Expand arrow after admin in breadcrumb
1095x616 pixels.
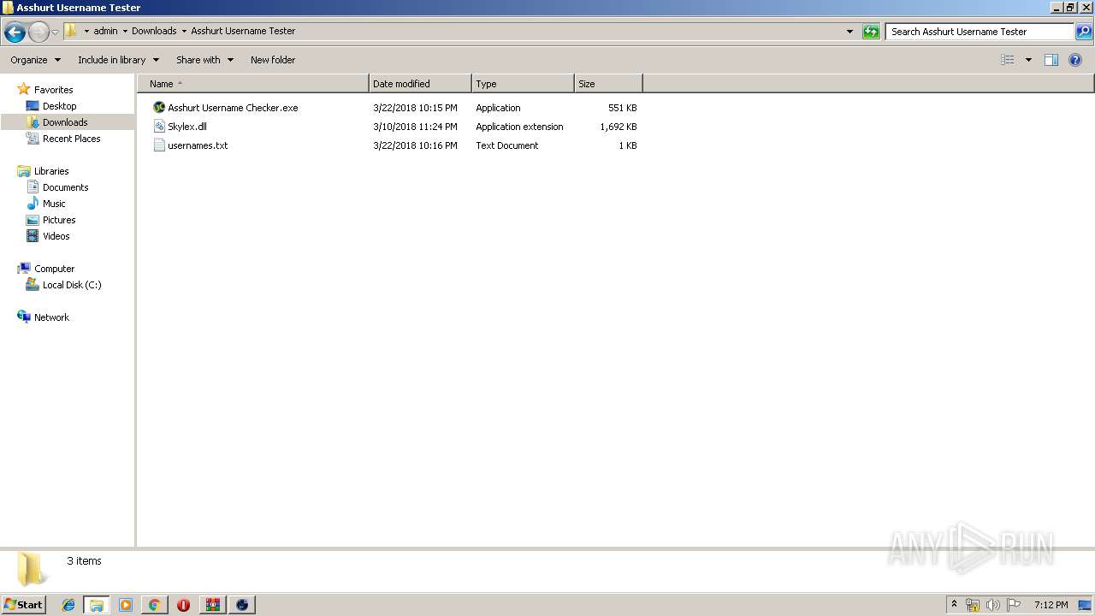[x=125, y=31]
